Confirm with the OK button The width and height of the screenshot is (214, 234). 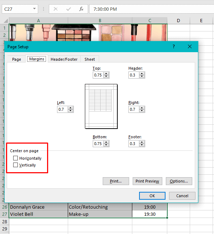tap(152, 196)
